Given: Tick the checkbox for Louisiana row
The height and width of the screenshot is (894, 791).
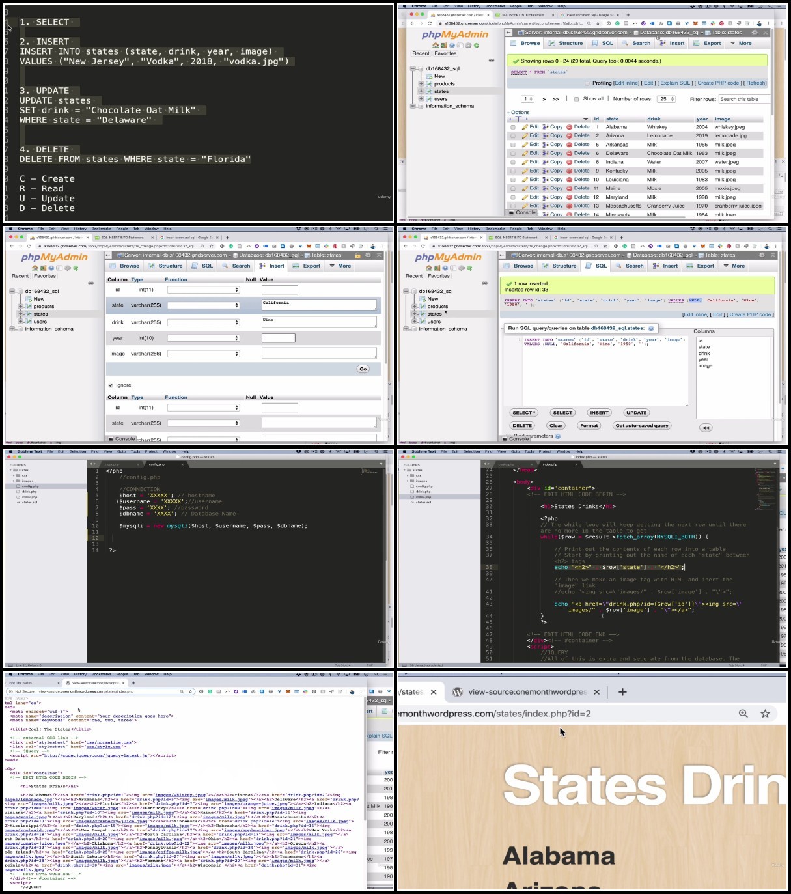Looking at the screenshot, I should pos(513,180).
